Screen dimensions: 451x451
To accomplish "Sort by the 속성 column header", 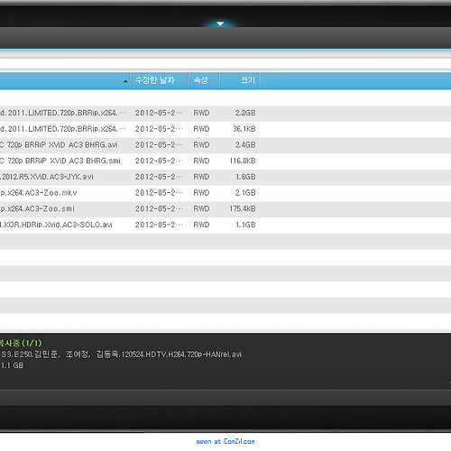I will 204,80.
